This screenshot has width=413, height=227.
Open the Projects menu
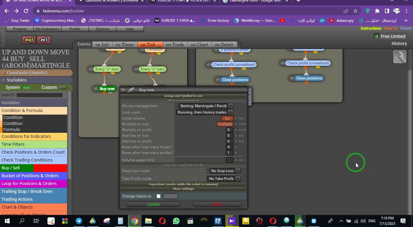click(20, 29)
